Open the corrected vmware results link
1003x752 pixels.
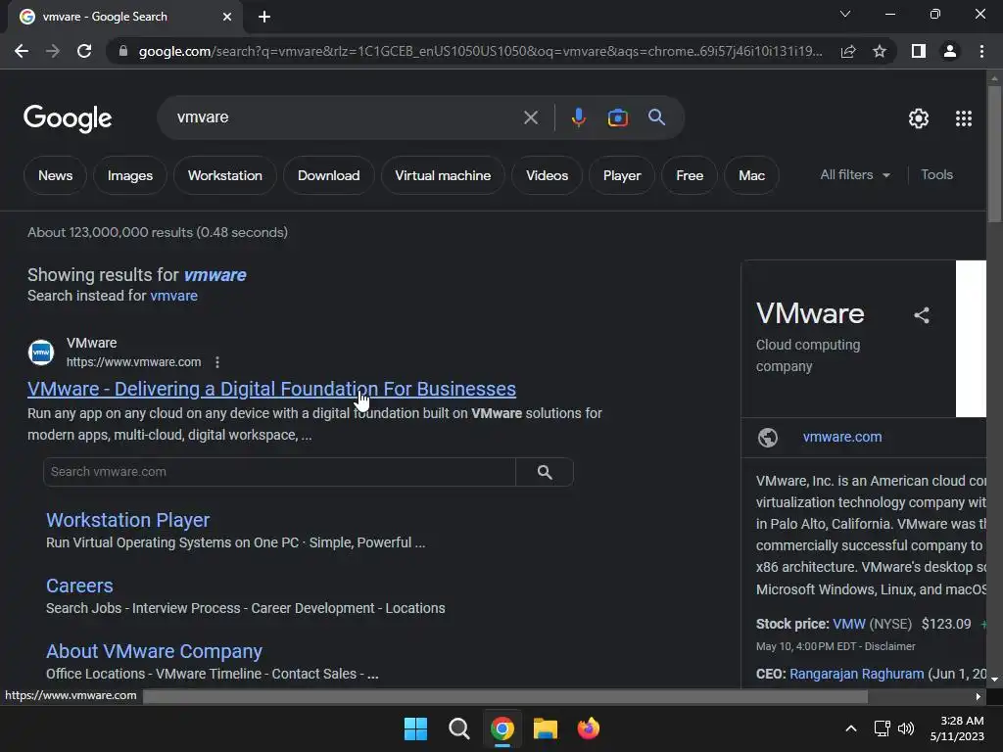point(215,275)
